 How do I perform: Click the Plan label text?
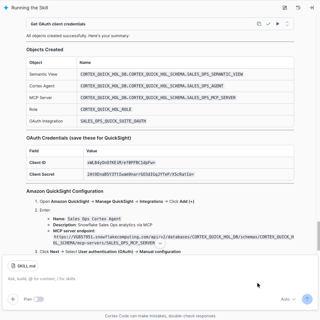(x=28, y=299)
